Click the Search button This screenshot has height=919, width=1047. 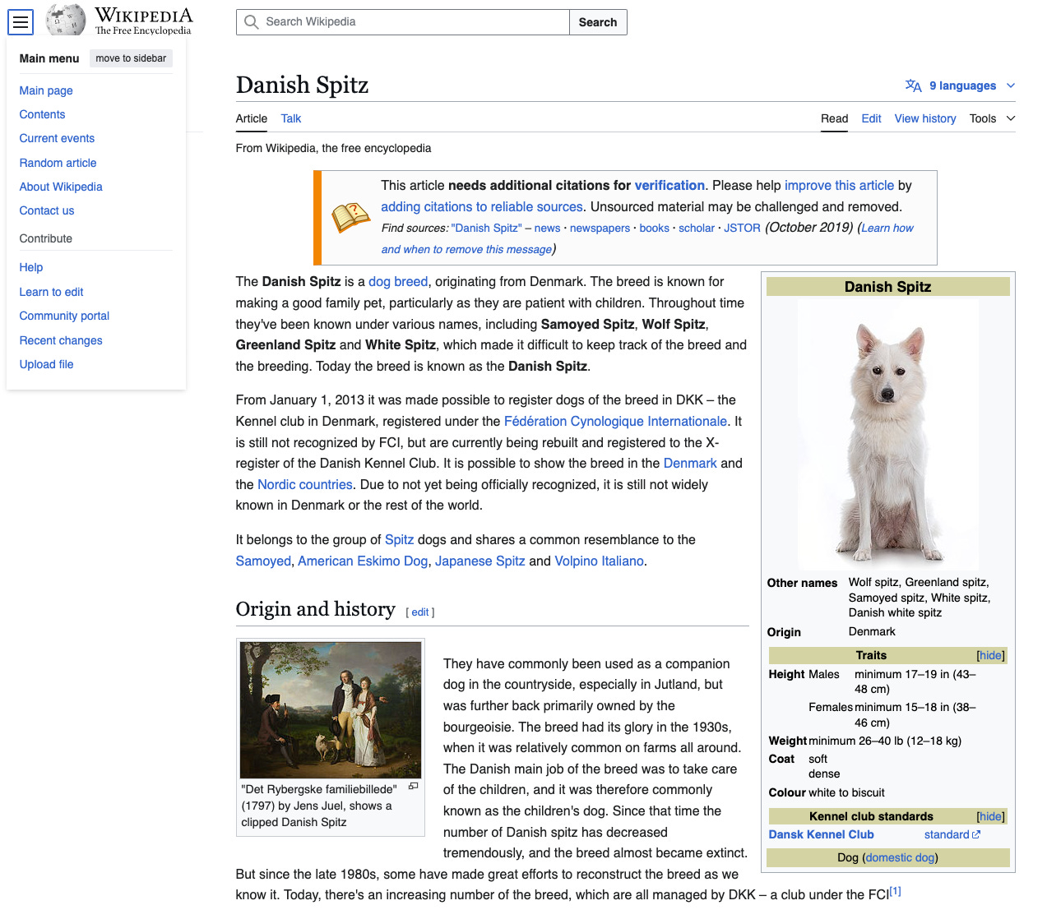(598, 22)
